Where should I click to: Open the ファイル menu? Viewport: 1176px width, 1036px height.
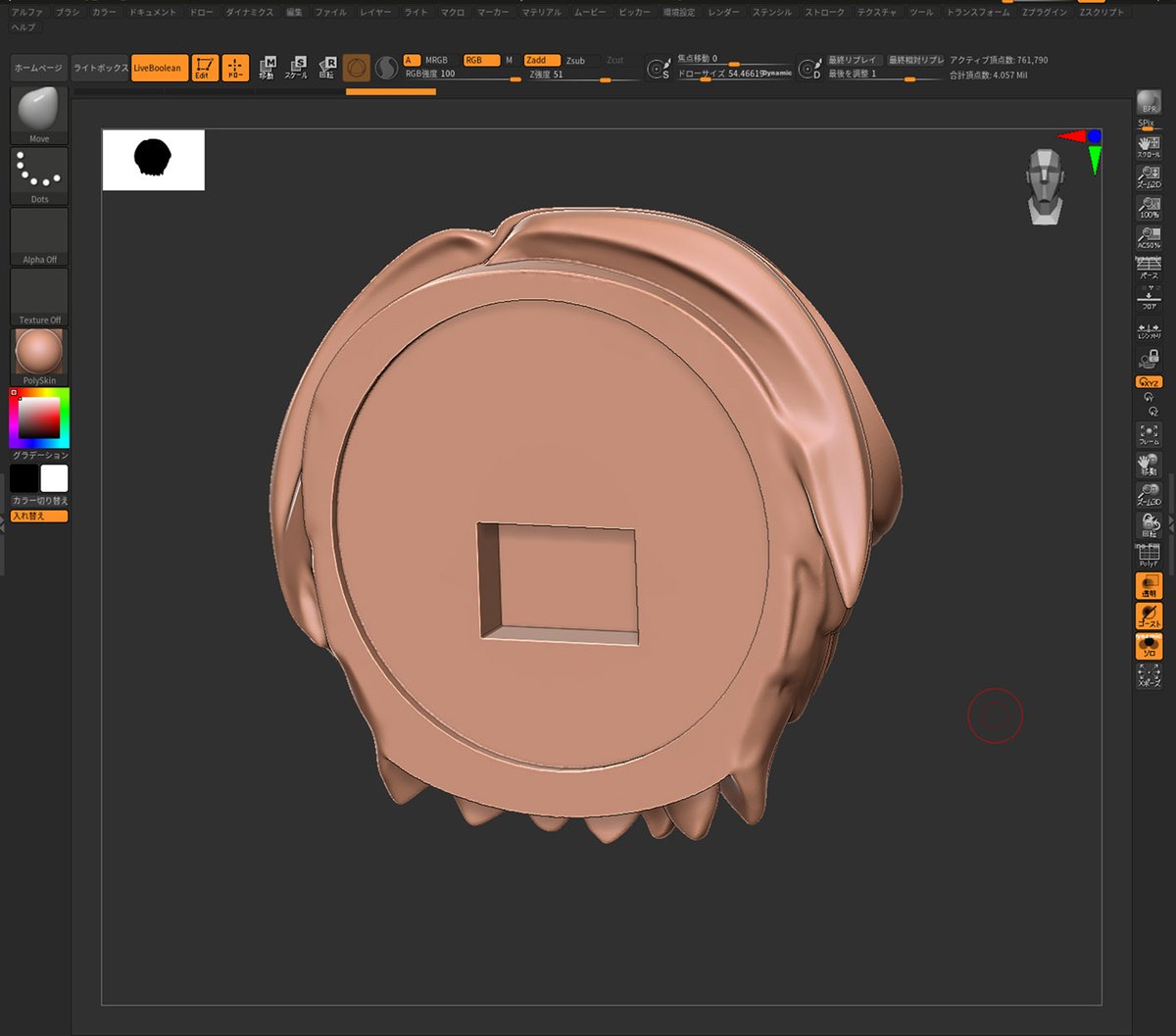coord(330,13)
